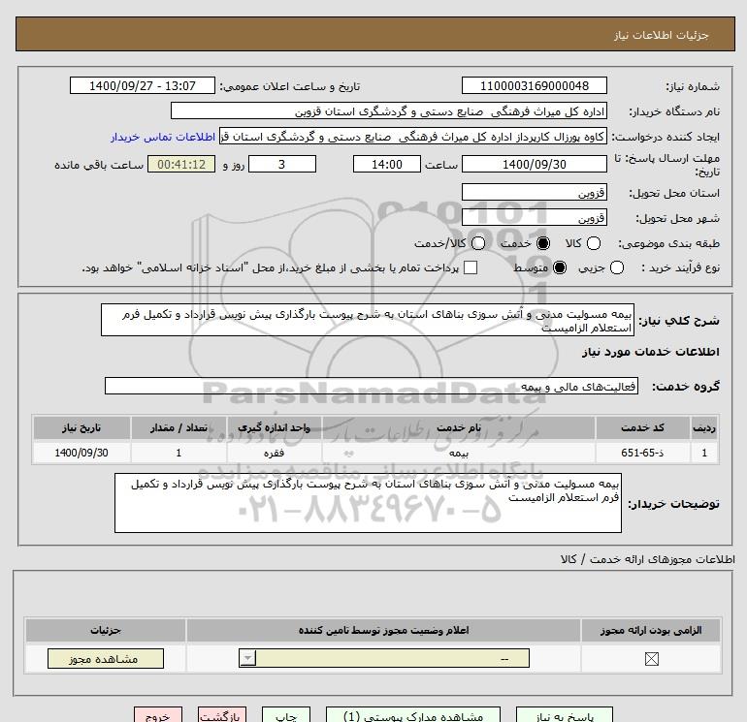The height and width of the screenshot is (722, 747).
Task: Click the جزئیات column header
Action: (106, 631)
